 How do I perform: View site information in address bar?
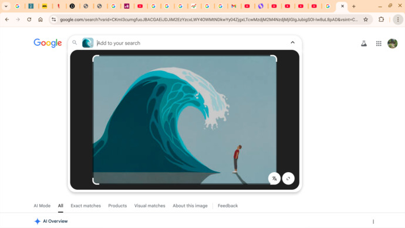(x=53, y=19)
